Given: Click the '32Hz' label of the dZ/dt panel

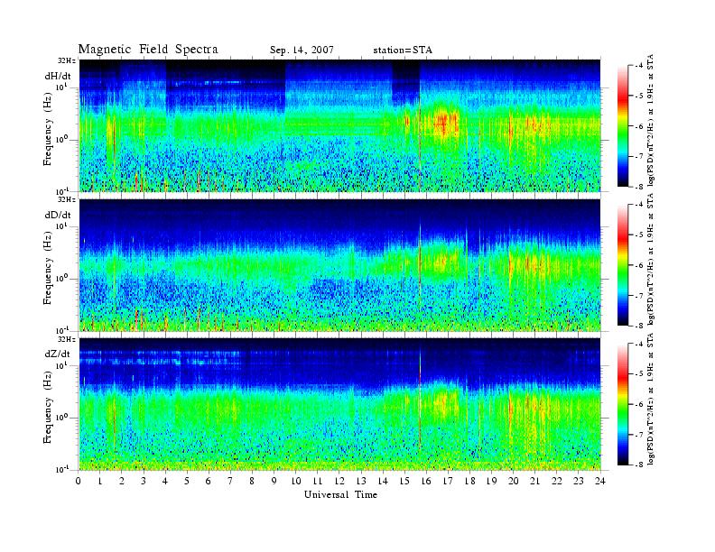Looking at the screenshot, I should coord(66,339).
